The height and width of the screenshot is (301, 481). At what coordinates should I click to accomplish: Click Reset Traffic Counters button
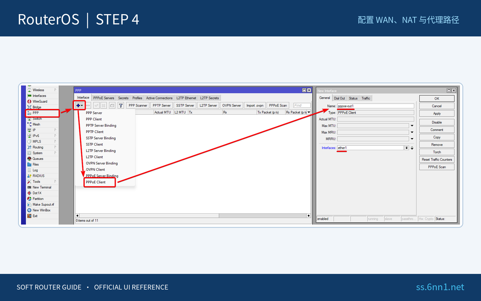click(437, 160)
